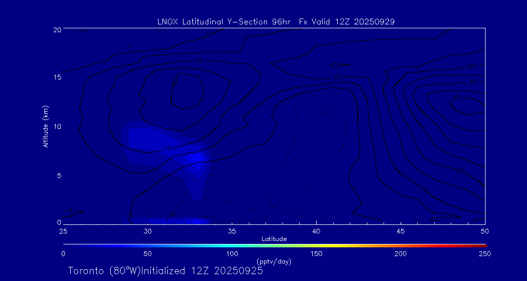Click the colorbar tick label '250'
Screen dimensions: 527x281
click(485, 254)
